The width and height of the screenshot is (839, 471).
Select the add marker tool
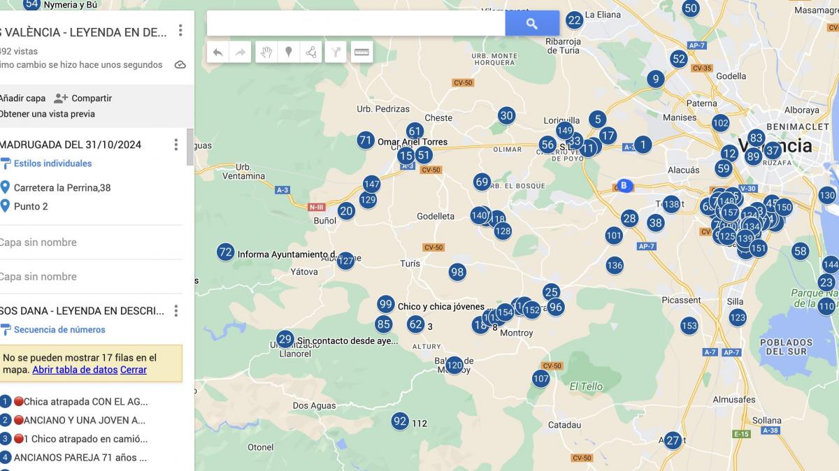point(288,52)
